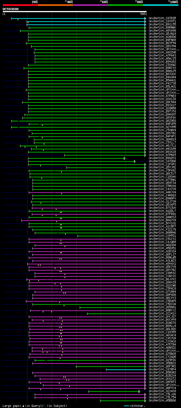Viewport: 181px width, 408px height.
Task: Select label UniRef100_Q5YJM1
Action: [x=162, y=167]
